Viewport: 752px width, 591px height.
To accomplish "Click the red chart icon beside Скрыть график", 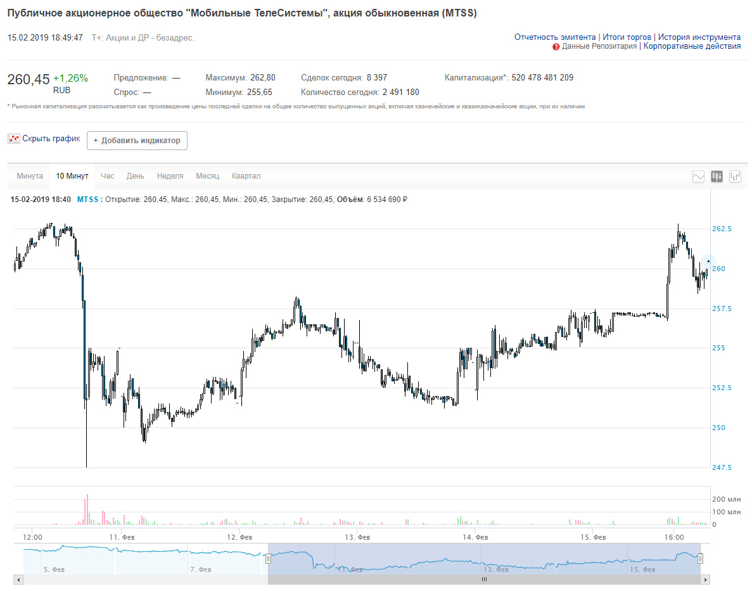I will point(13,139).
